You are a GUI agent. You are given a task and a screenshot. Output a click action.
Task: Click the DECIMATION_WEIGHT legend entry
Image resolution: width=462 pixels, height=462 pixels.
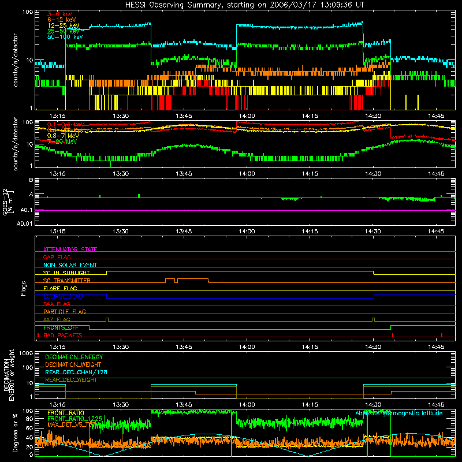pyautogui.click(x=73, y=364)
